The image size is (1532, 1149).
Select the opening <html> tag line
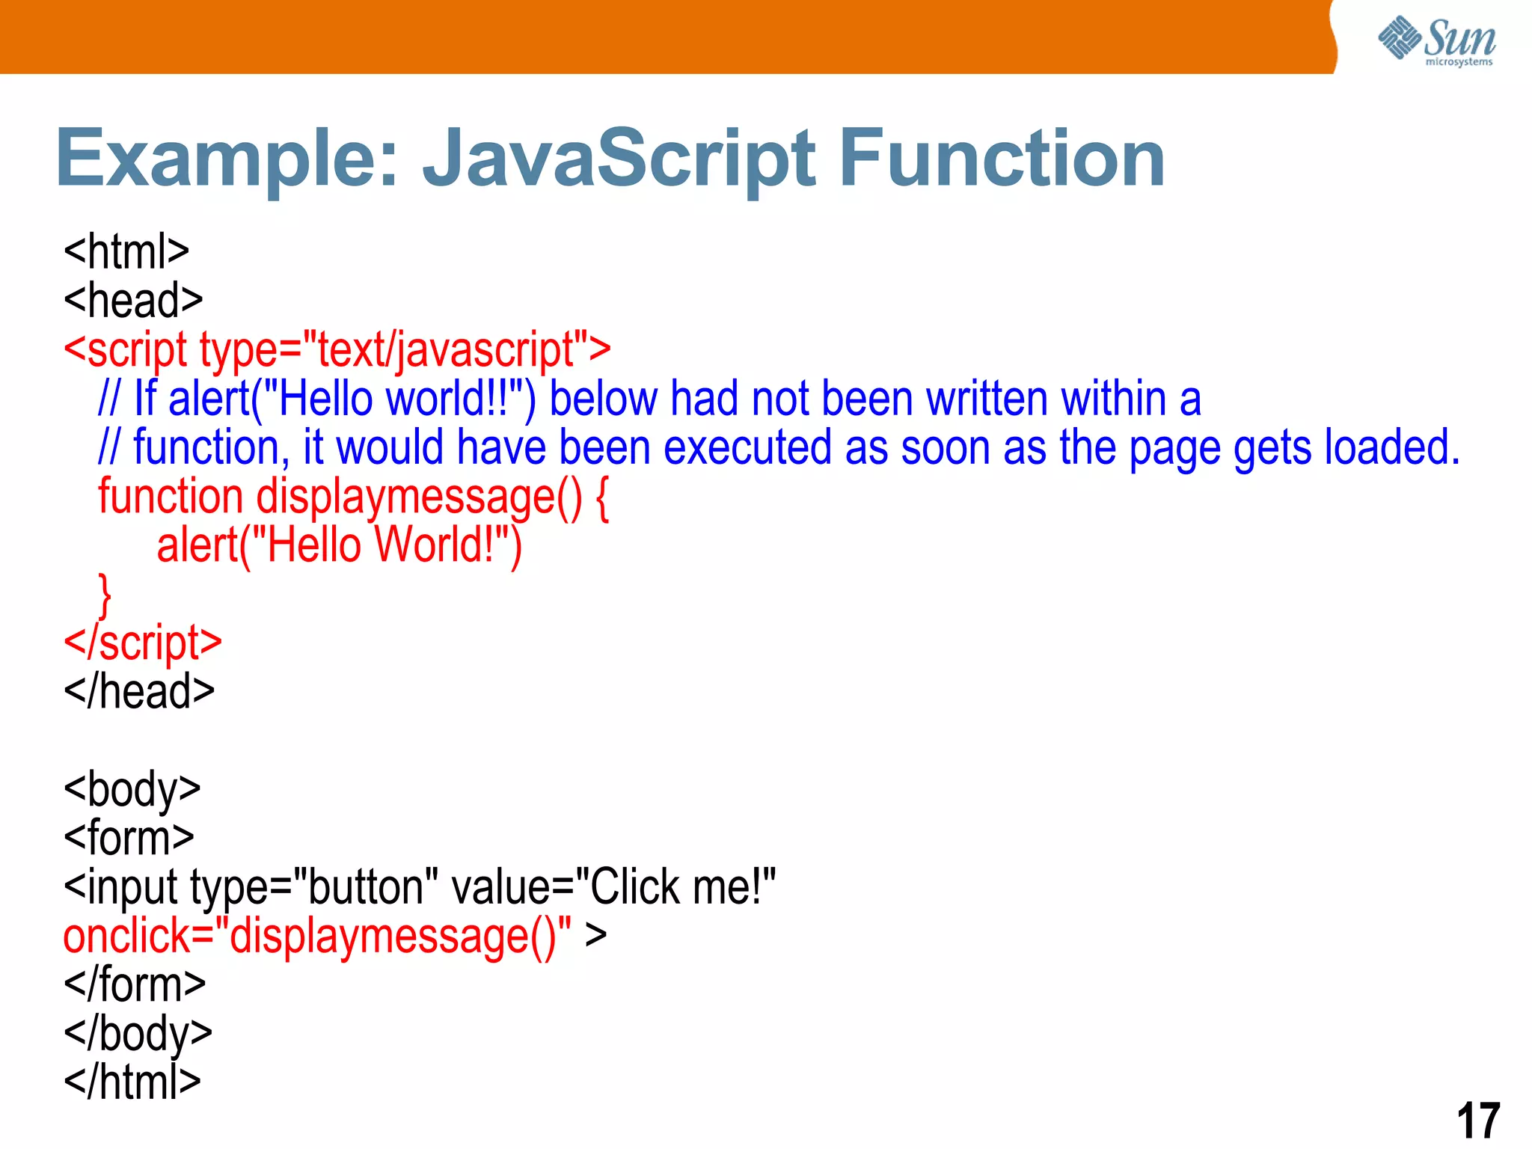[x=126, y=251]
